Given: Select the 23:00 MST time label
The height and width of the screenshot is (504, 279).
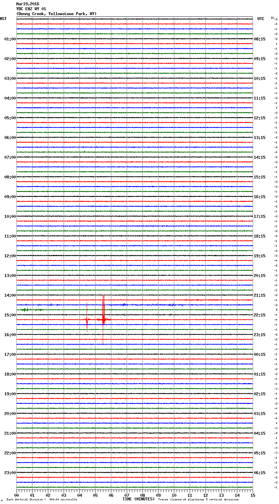Looking at the screenshot, I should point(10,473).
